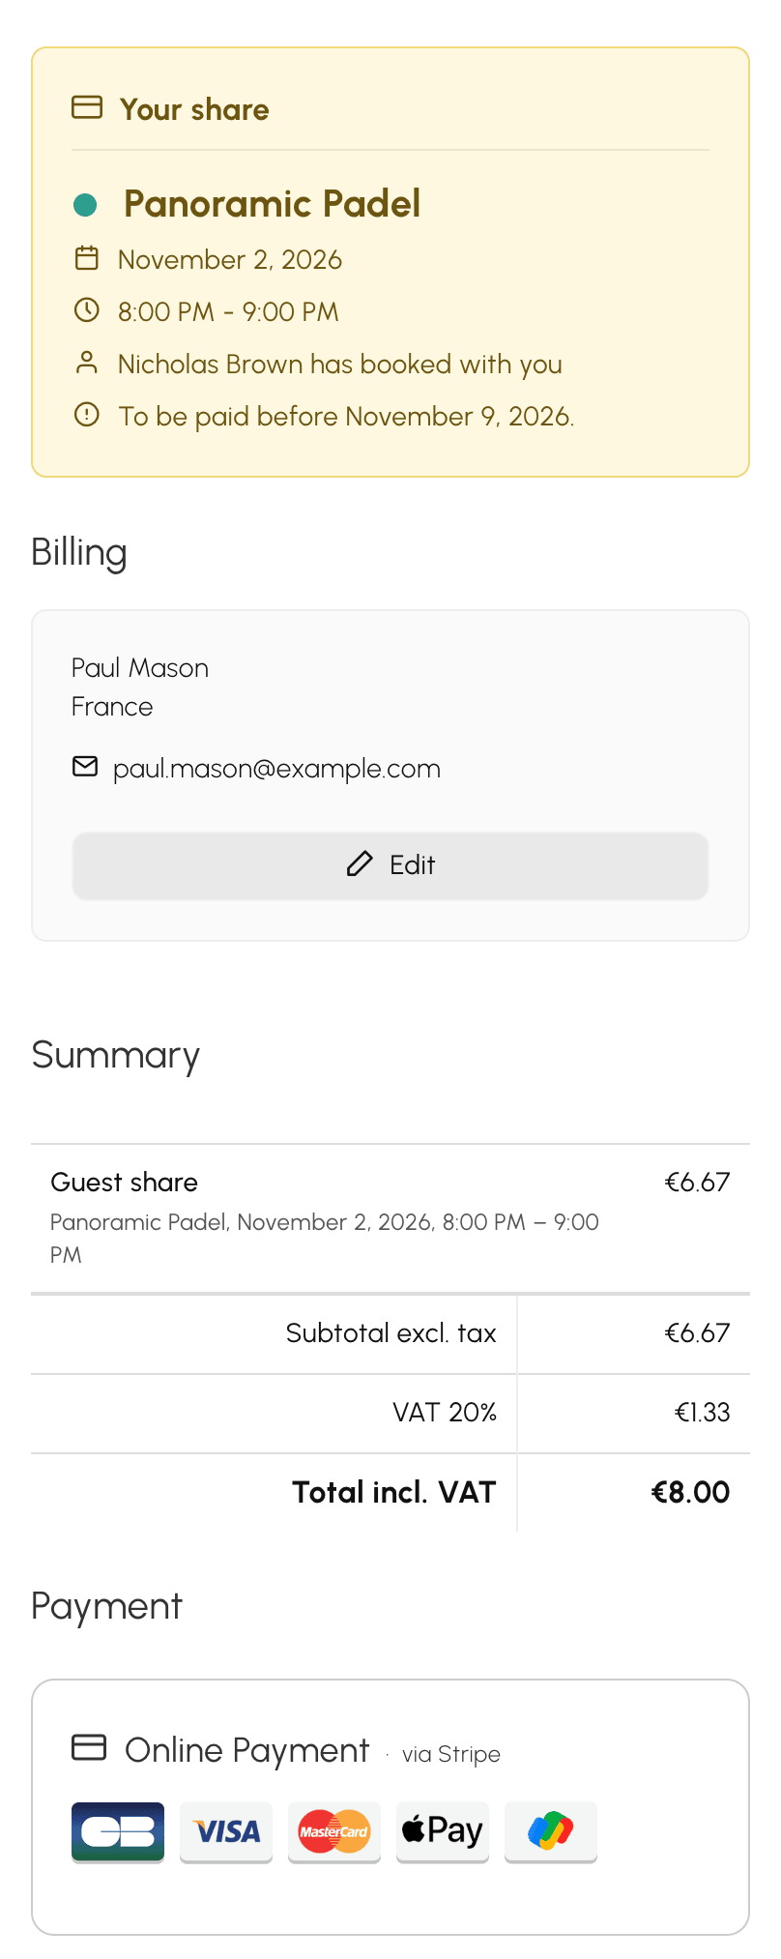Image resolution: width=781 pixels, height=1959 pixels.
Task: Click the calendar icon by November 2, 2026
Action: [87, 258]
